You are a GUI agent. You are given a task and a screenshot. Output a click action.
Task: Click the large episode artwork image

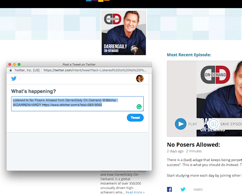tap(205, 98)
